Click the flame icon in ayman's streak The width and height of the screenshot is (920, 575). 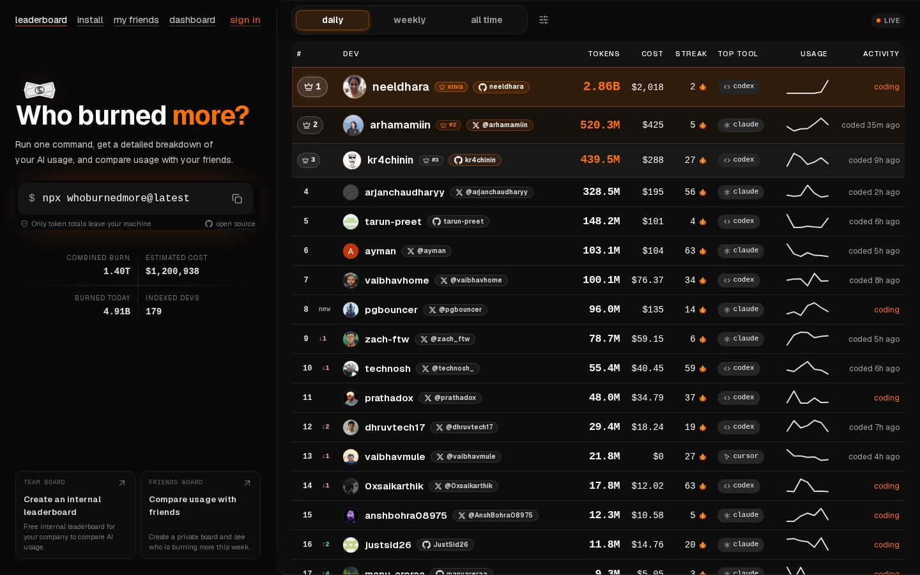click(703, 251)
